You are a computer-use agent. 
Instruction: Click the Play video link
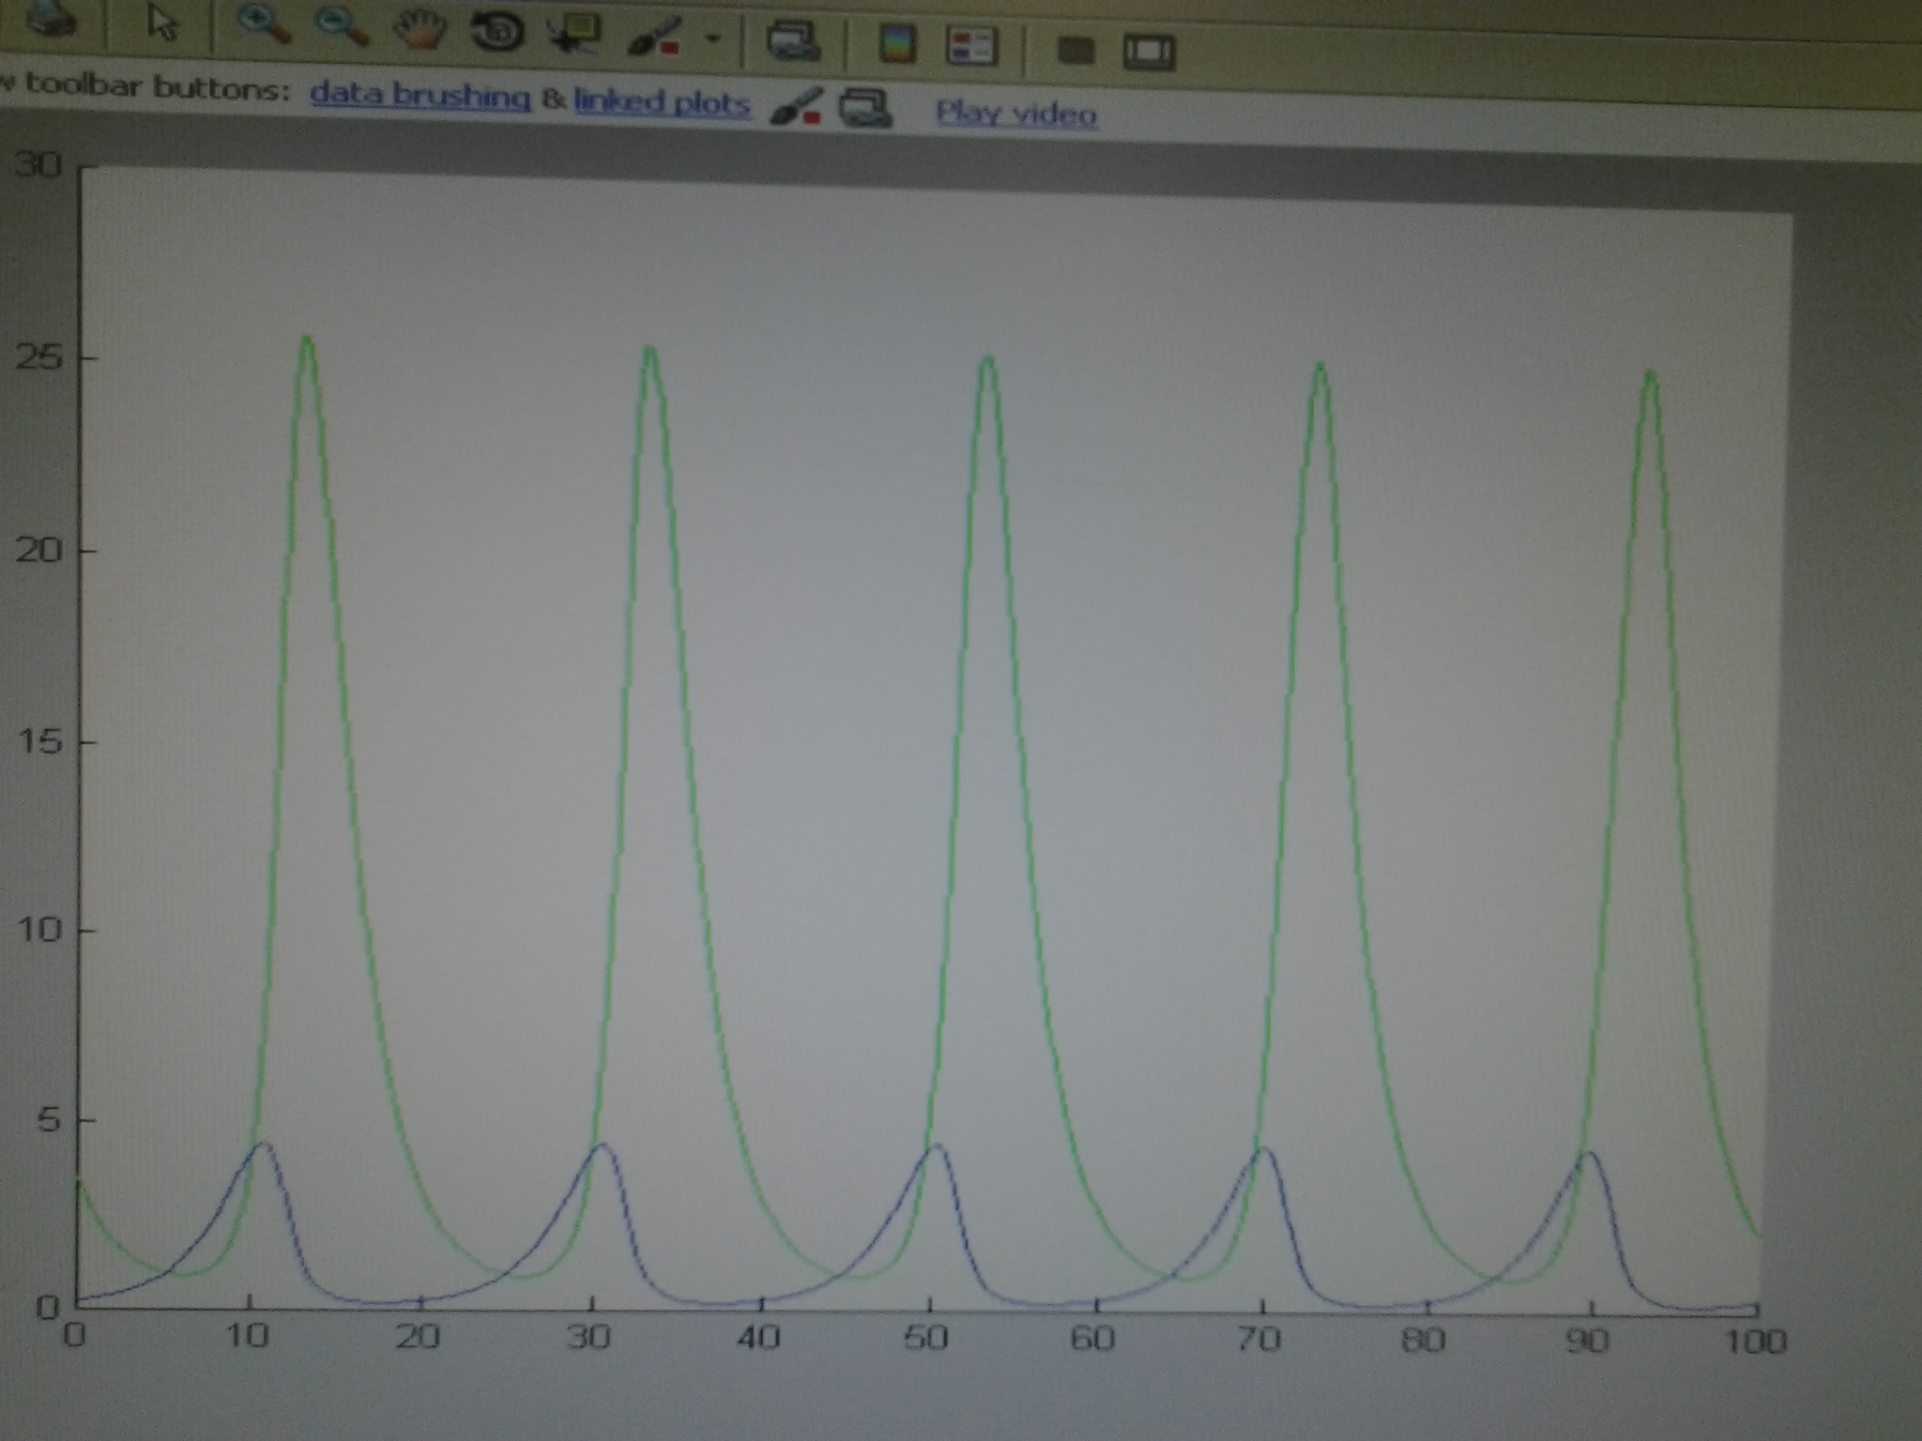[1016, 114]
